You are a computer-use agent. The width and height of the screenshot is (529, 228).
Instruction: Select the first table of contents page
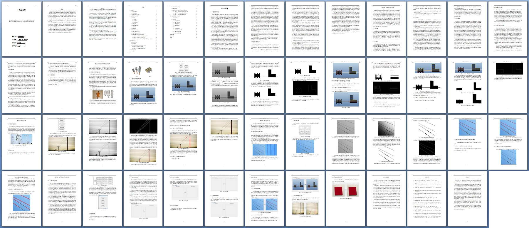coord(143,29)
